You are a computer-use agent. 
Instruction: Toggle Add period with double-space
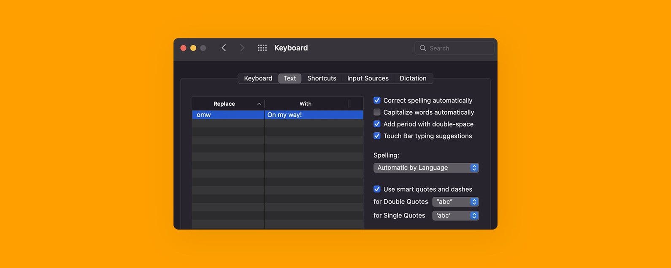coord(377,124)
